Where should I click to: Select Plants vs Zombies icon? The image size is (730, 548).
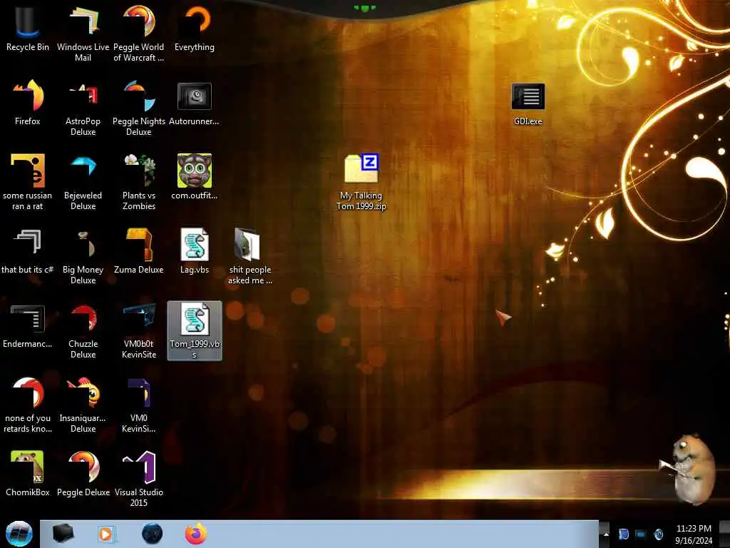139,182
